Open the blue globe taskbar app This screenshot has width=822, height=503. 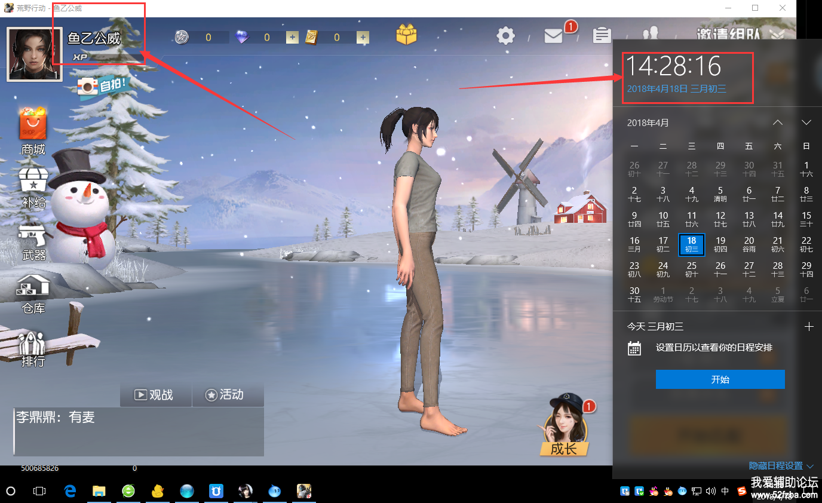(x=186, y=491)
